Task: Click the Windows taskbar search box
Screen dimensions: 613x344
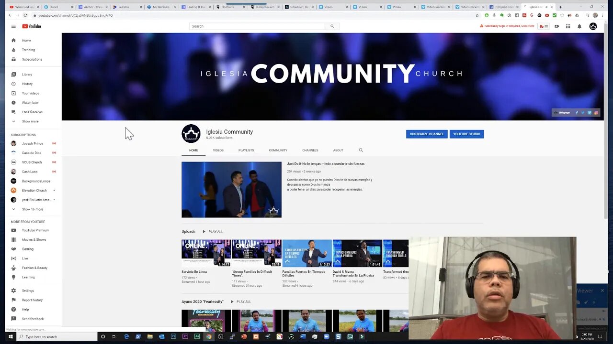Action: pyautogui.click(x=56, y=337)
